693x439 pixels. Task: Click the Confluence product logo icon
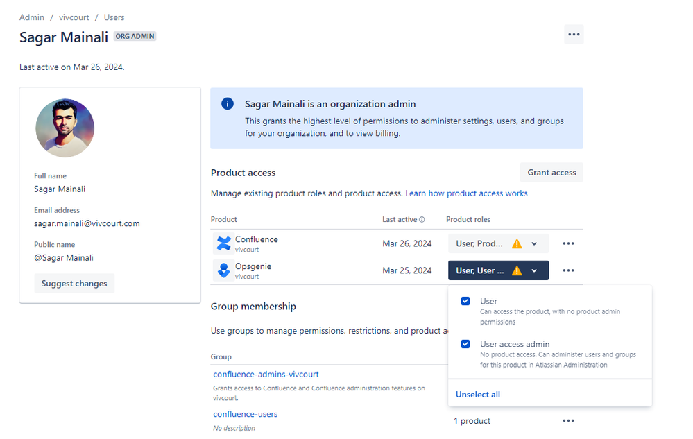click(223, 243)
